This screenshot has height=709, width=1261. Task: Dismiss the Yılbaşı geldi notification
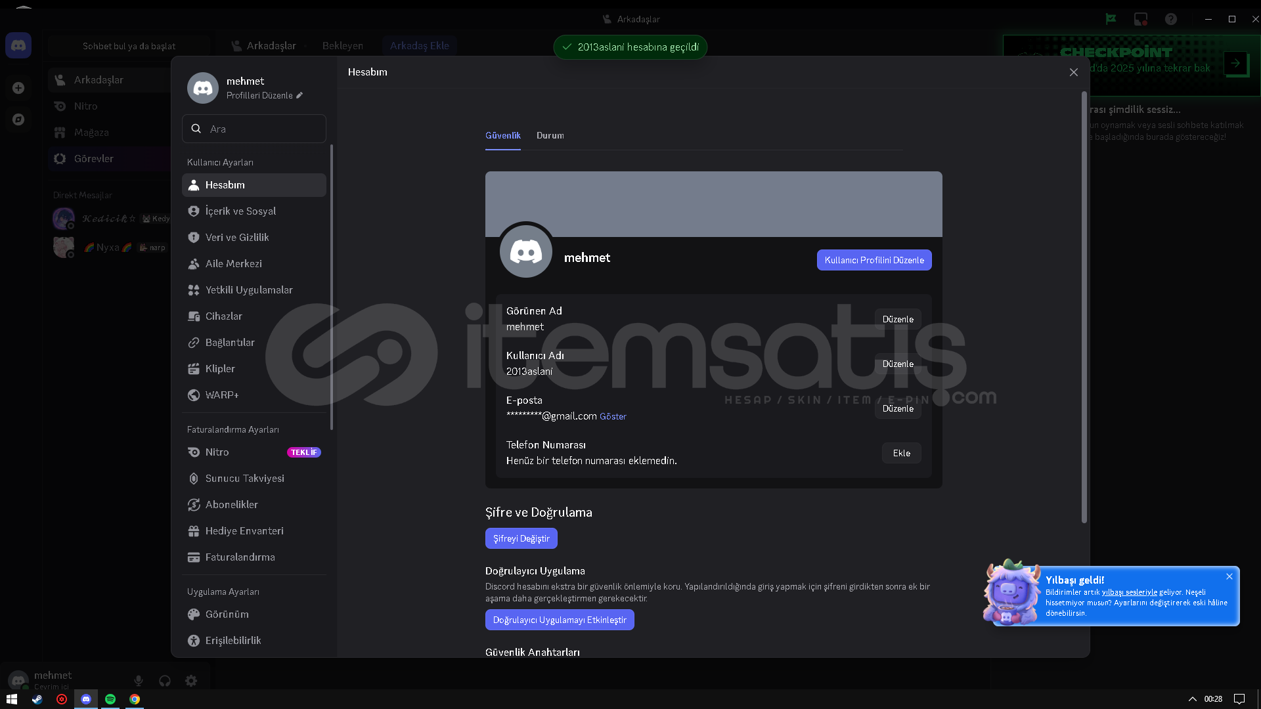(x=1229, y=576)
